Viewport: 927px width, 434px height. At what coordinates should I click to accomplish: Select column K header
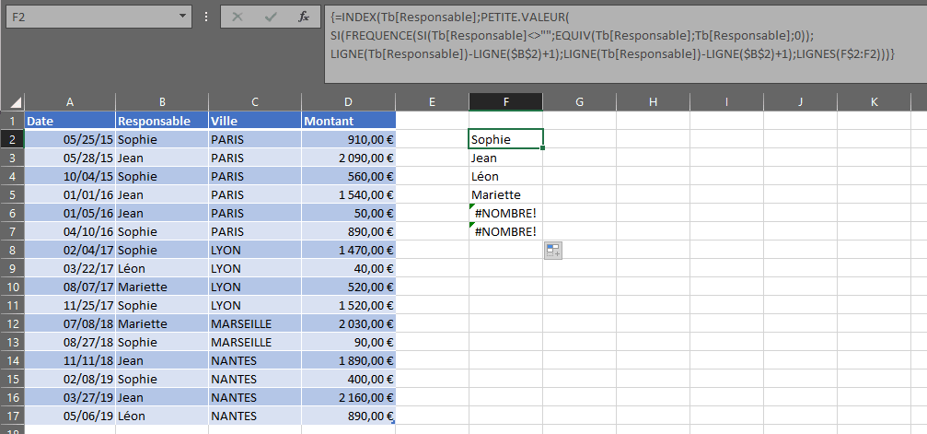tap(873, 101)
